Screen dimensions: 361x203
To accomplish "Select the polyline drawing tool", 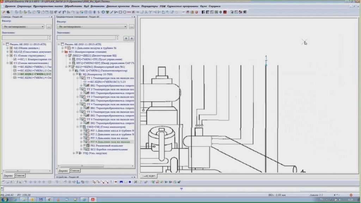I will [x=116, y=12].
